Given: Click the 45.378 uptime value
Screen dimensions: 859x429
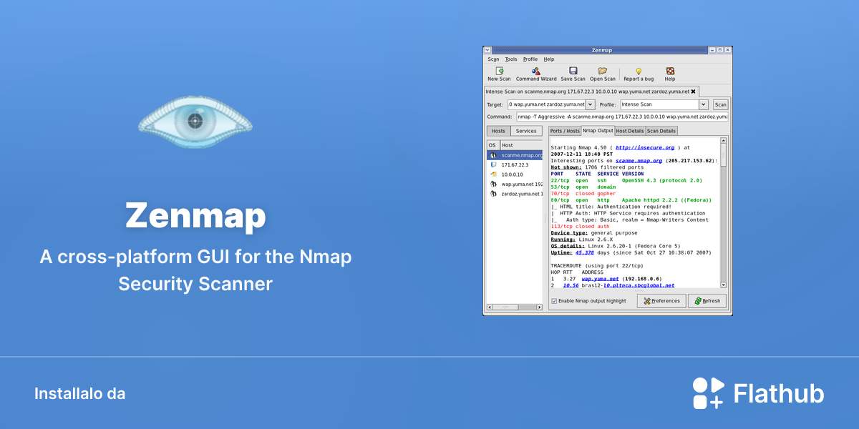Looking at the screenshot, I should 584,252.
